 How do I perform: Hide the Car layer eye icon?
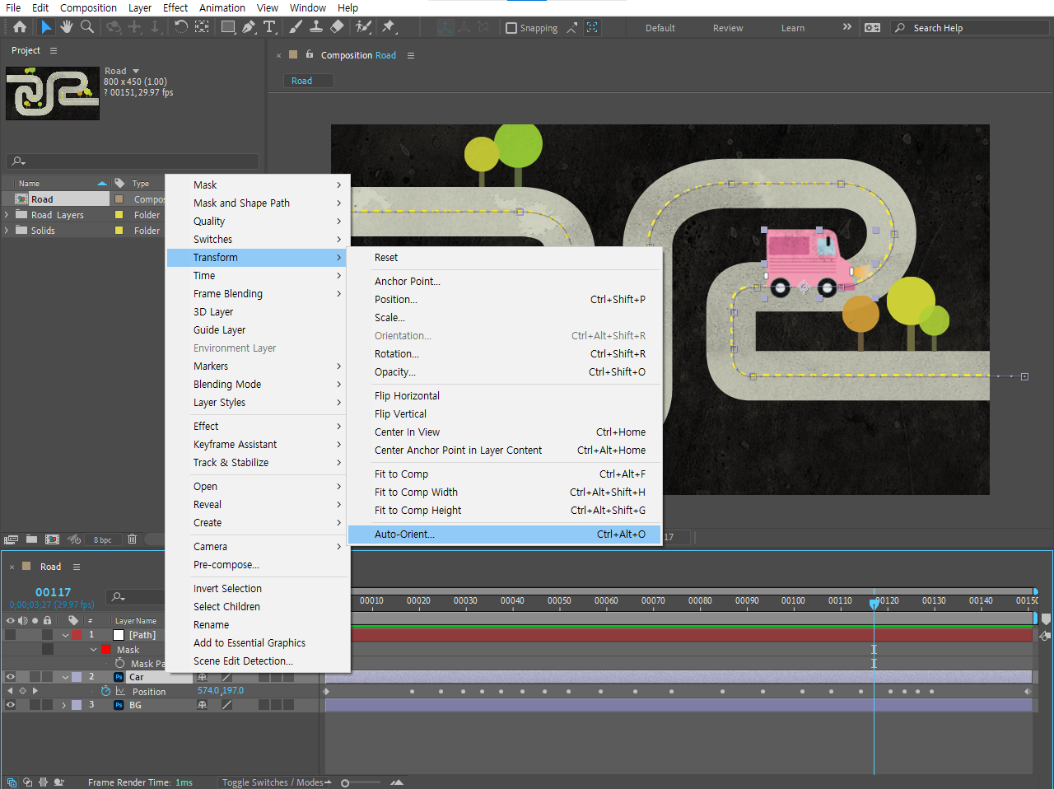pyautogui.click(x=11, y=677)
